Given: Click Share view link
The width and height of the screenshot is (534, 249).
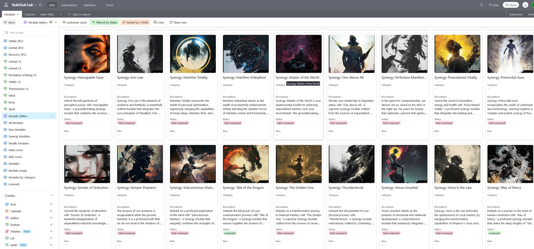Looking at the screenshot, I should pyautogui.click(x=178, y=23).
